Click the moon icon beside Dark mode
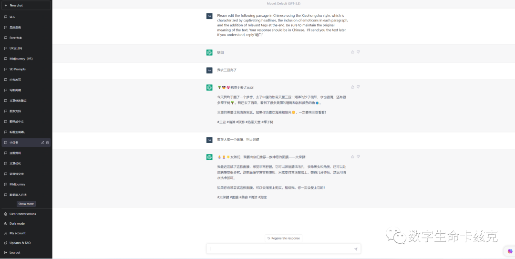This screenshot has height=259, width=515. click(x=6, y=224)
